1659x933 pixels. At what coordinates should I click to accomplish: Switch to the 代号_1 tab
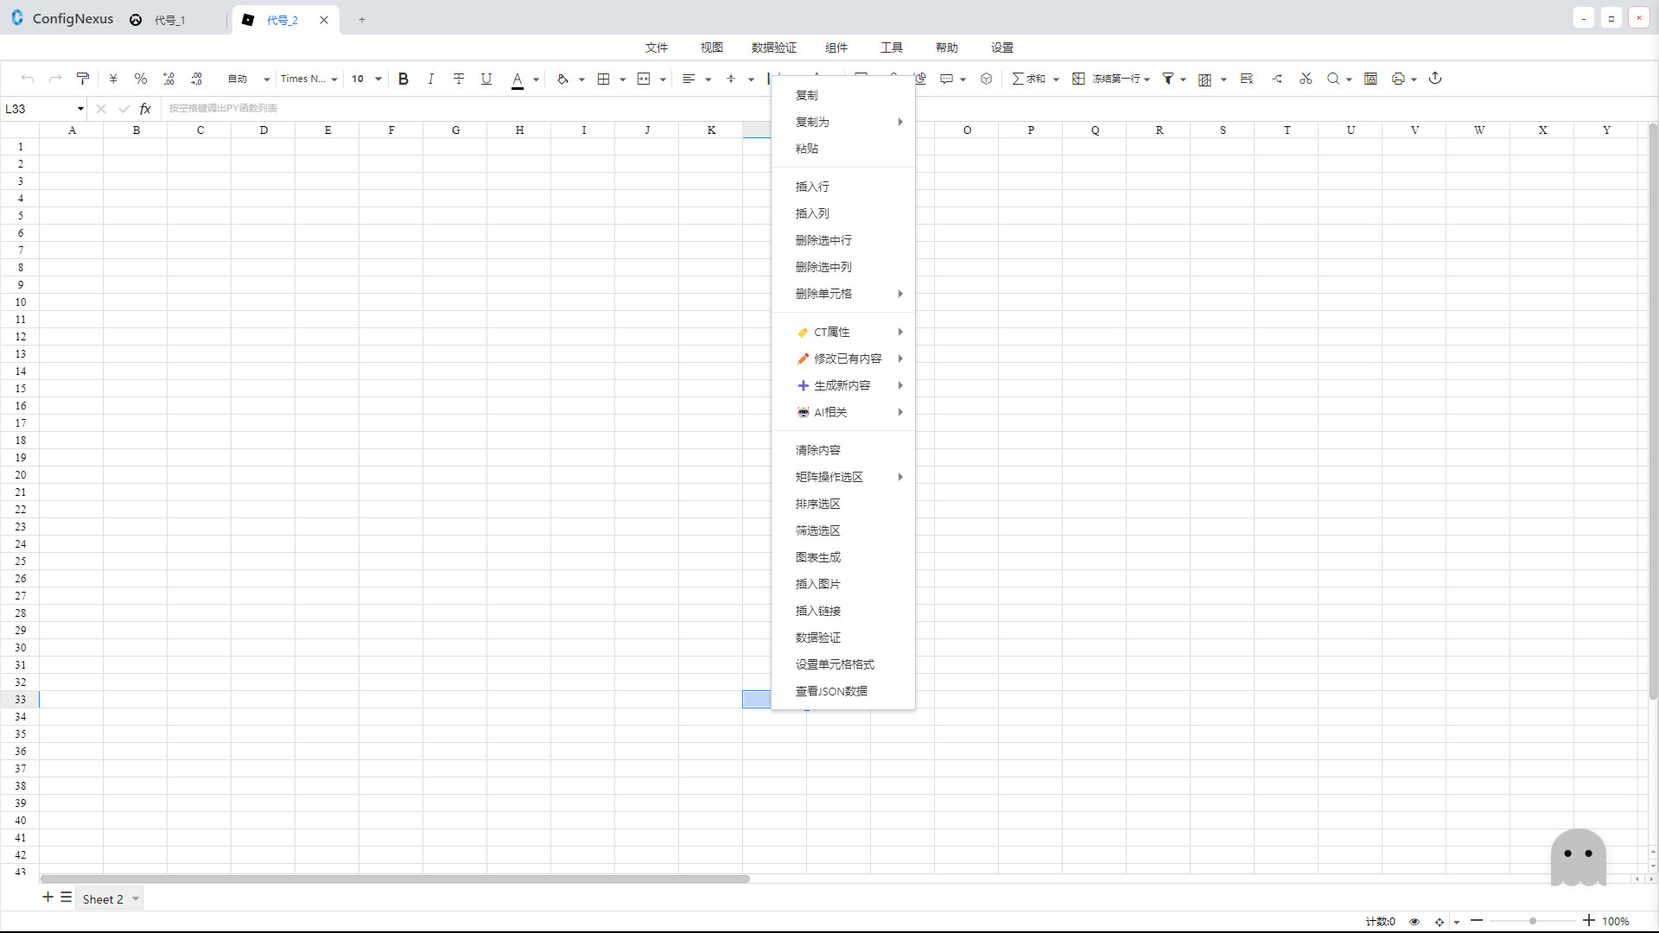(170, 19)
